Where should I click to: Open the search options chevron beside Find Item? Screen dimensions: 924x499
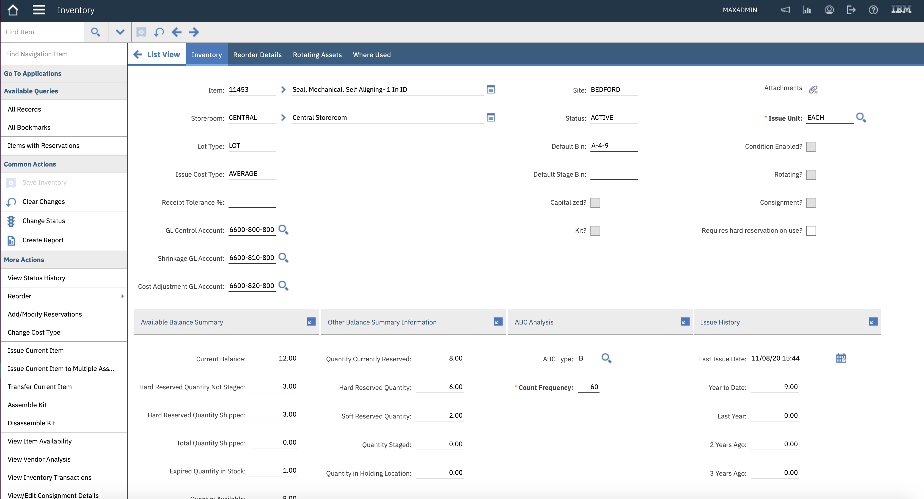click(x=119, y=32)
